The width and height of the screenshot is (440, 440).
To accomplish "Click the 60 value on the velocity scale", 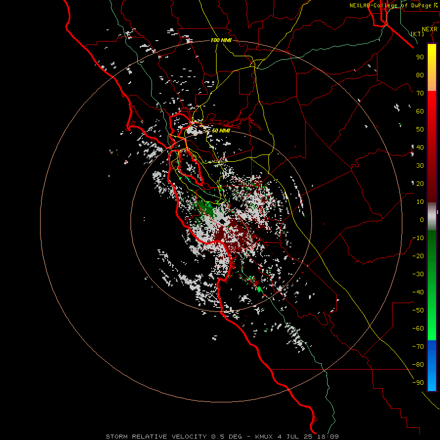I will (420, 111).
